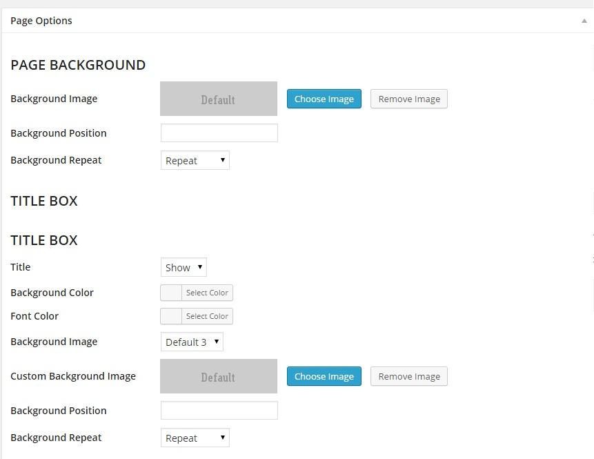
Task: Click Choose Image for page Background Image
Action: [x=324, y=99]
